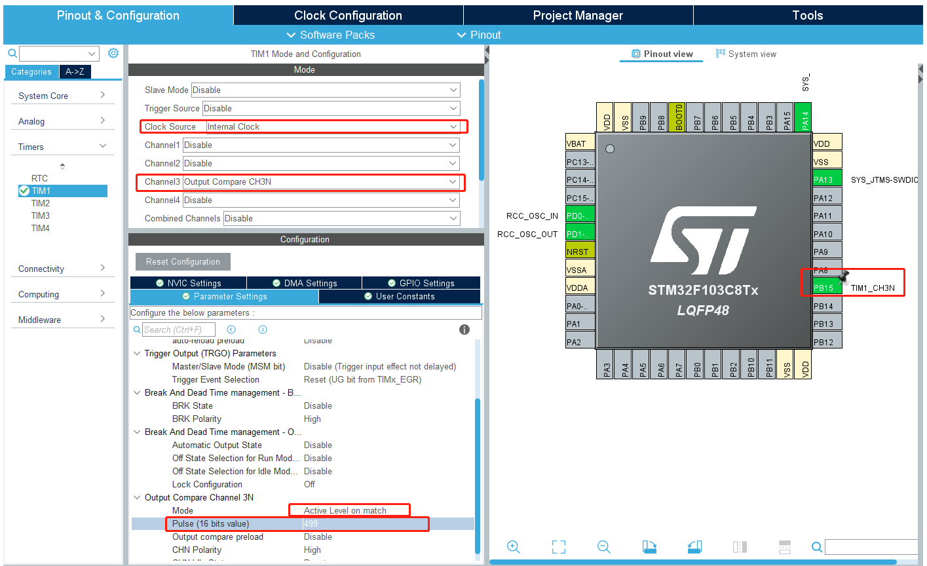Click the info icon in Configuration panel
The height and width of the screenshot is (566, 927).
[464, 330]
